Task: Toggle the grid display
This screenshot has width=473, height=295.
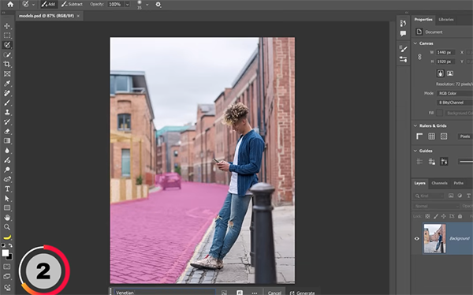Action: [432, 136]
